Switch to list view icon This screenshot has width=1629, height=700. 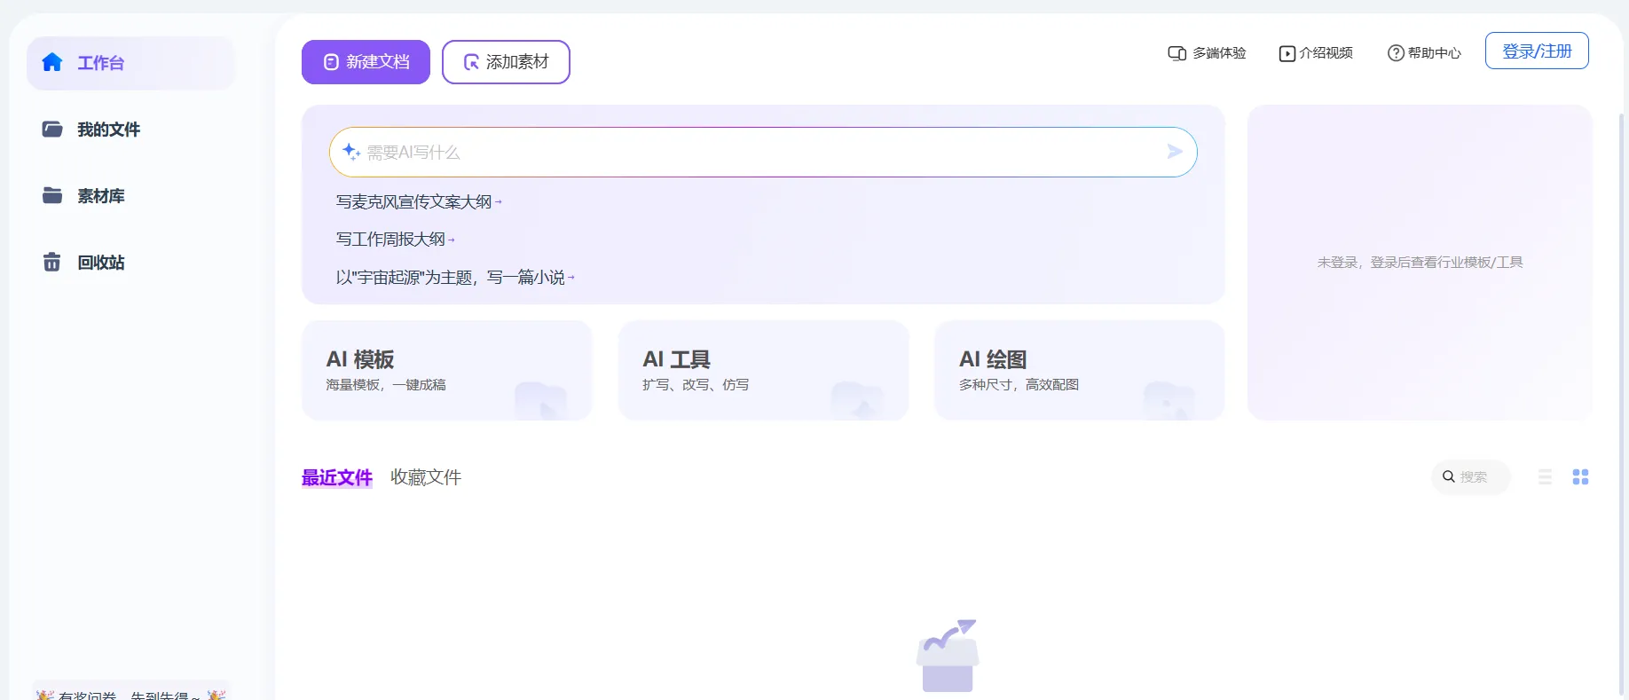coord(1545,477)
